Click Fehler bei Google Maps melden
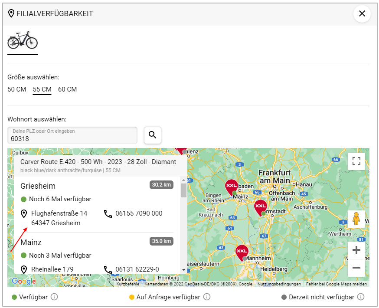 [x=336, y=284]
